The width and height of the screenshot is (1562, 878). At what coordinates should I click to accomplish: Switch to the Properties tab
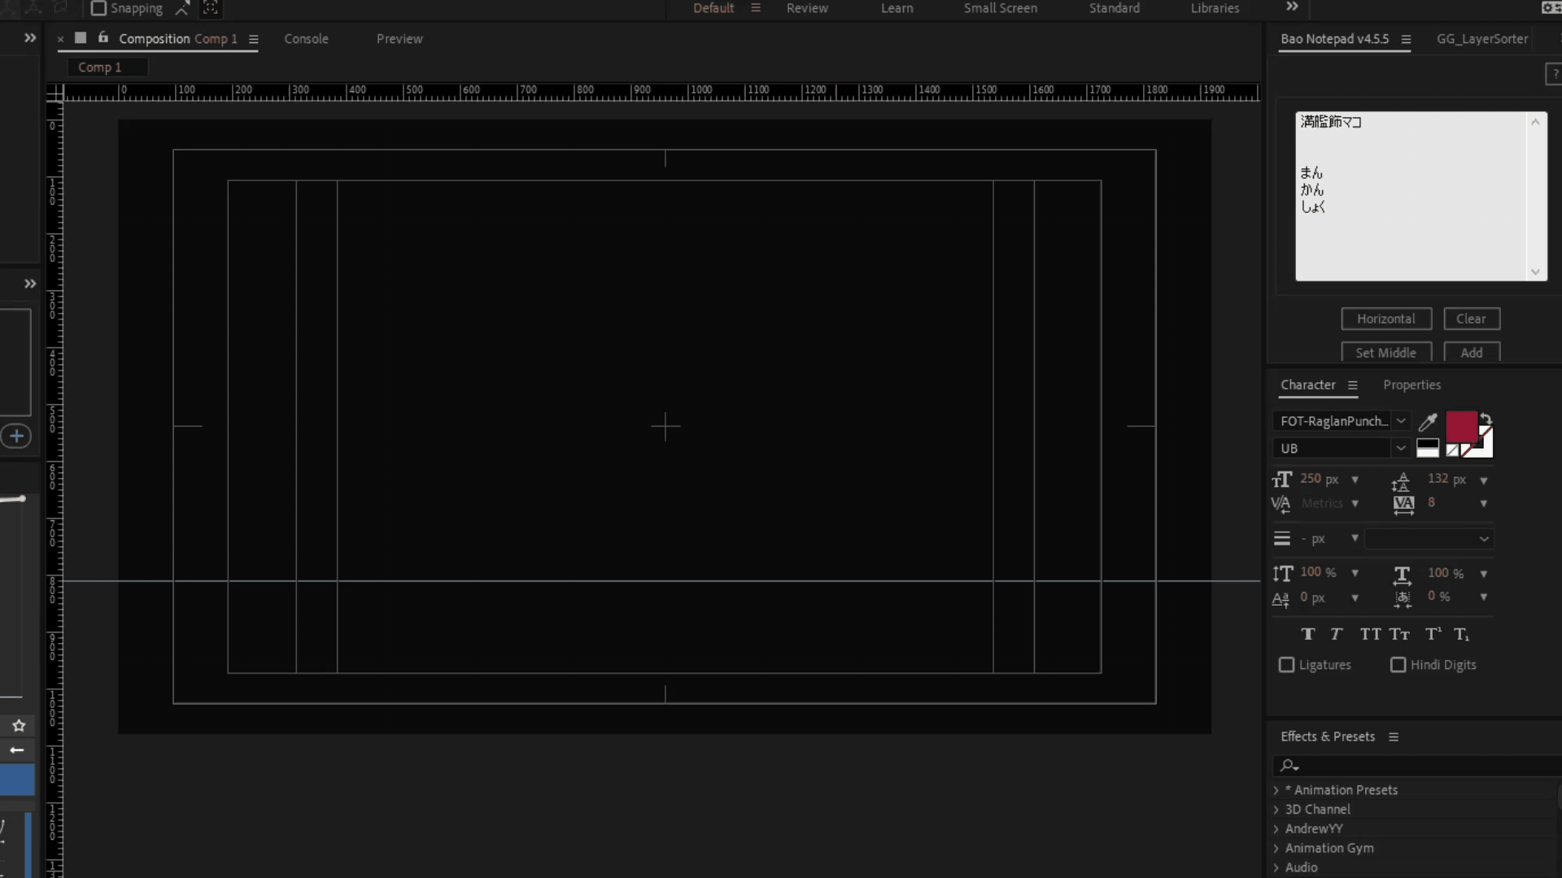click(1411, 385)
